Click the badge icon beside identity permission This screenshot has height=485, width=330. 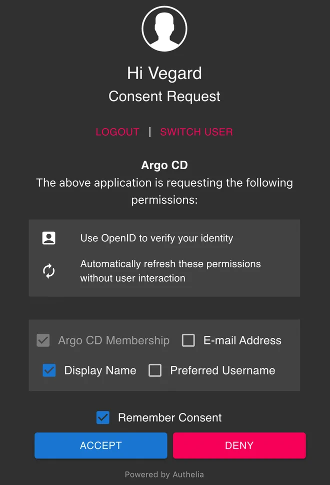tap(48, 238)
